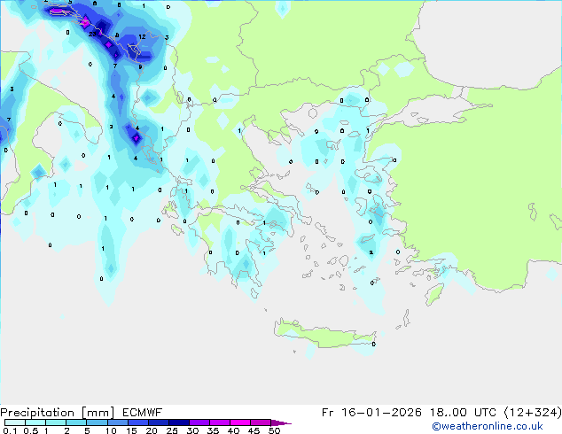
Task: Click the 1–2 mm legend color swatch
Action: tap(56, 422)
